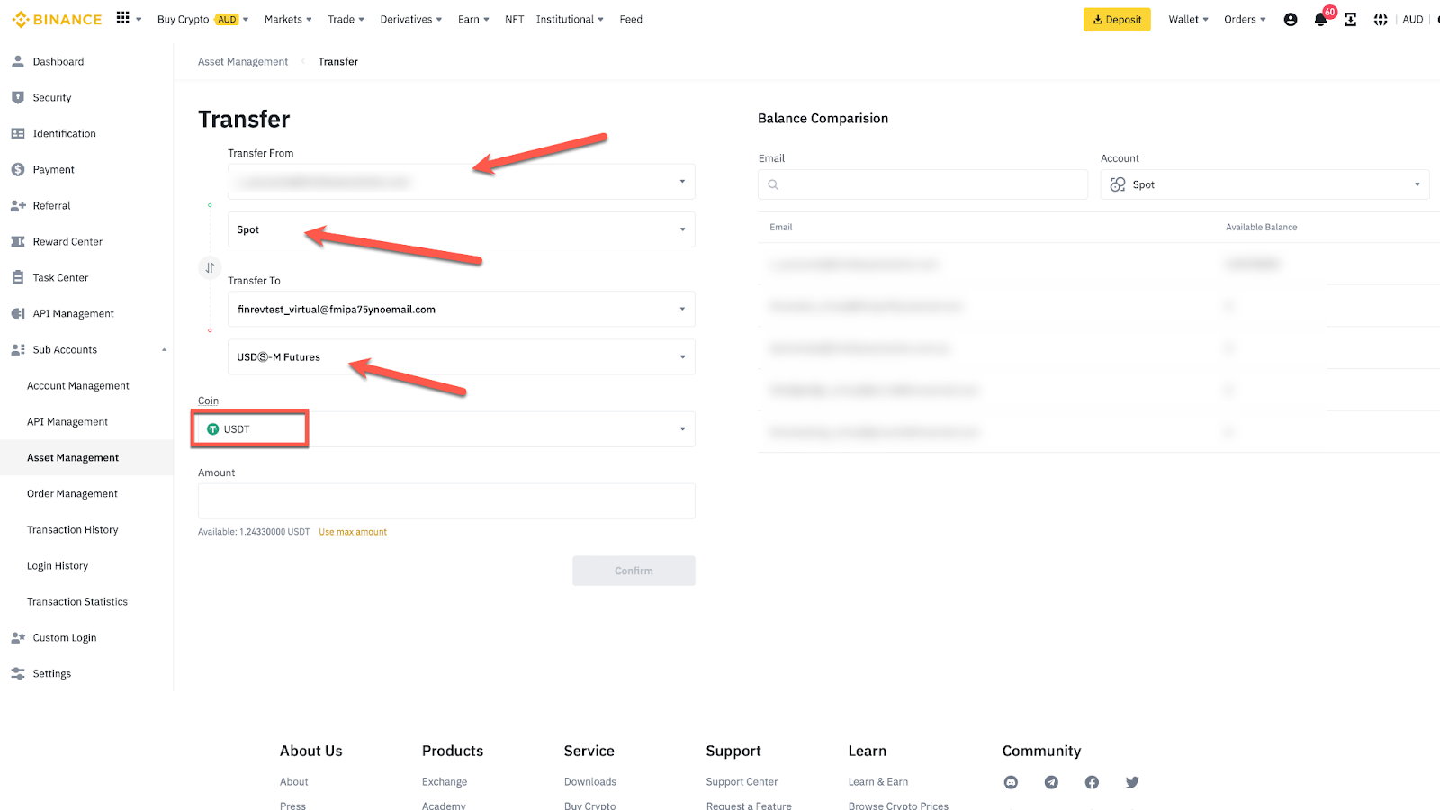Viewport: 1440px width, 810px height.
Task: Expand the Wallet menu
Action: pyautogui.click(x=1188, y=19)
